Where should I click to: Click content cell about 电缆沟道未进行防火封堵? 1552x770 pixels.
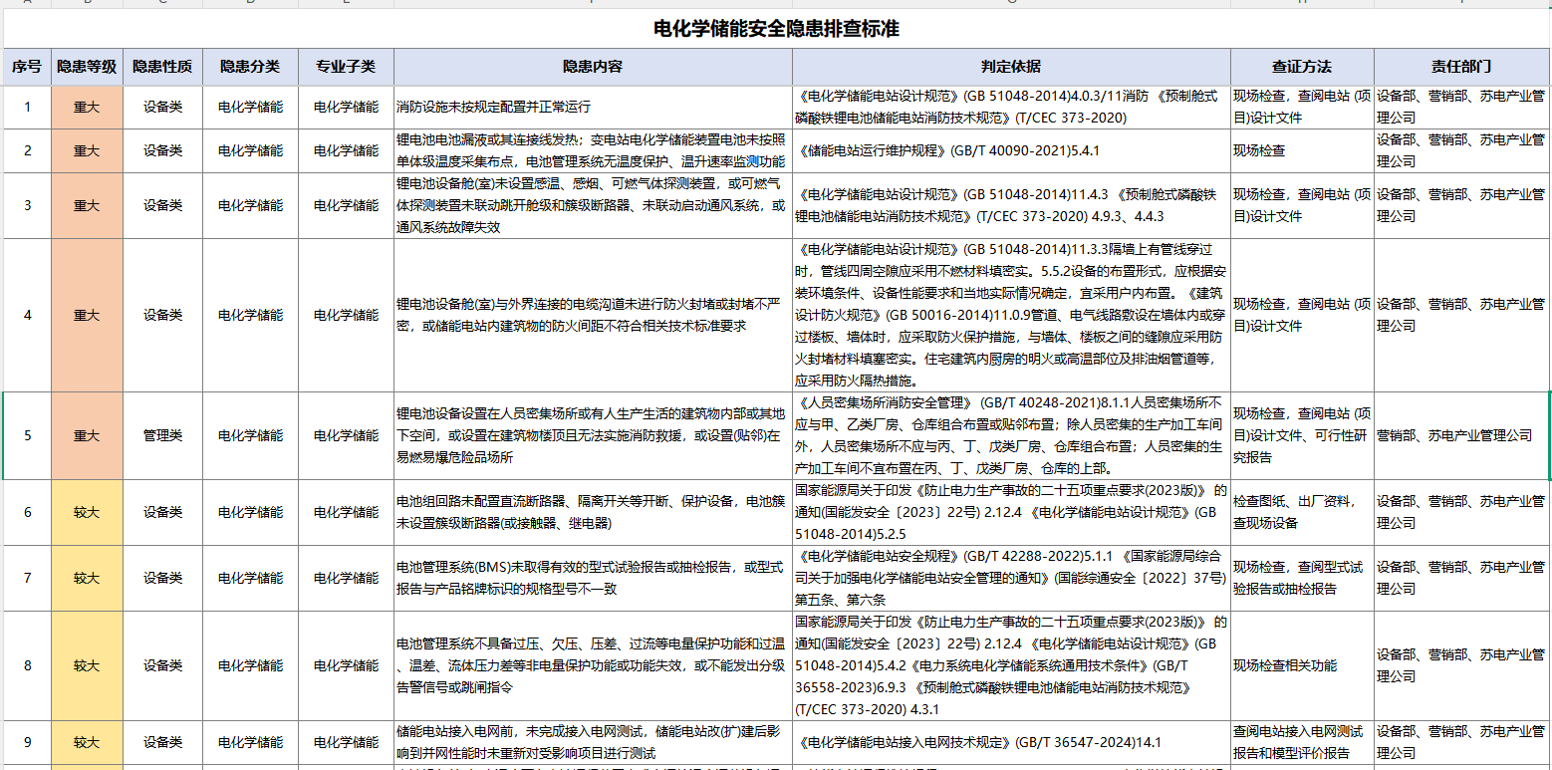[x=593, y=315]
